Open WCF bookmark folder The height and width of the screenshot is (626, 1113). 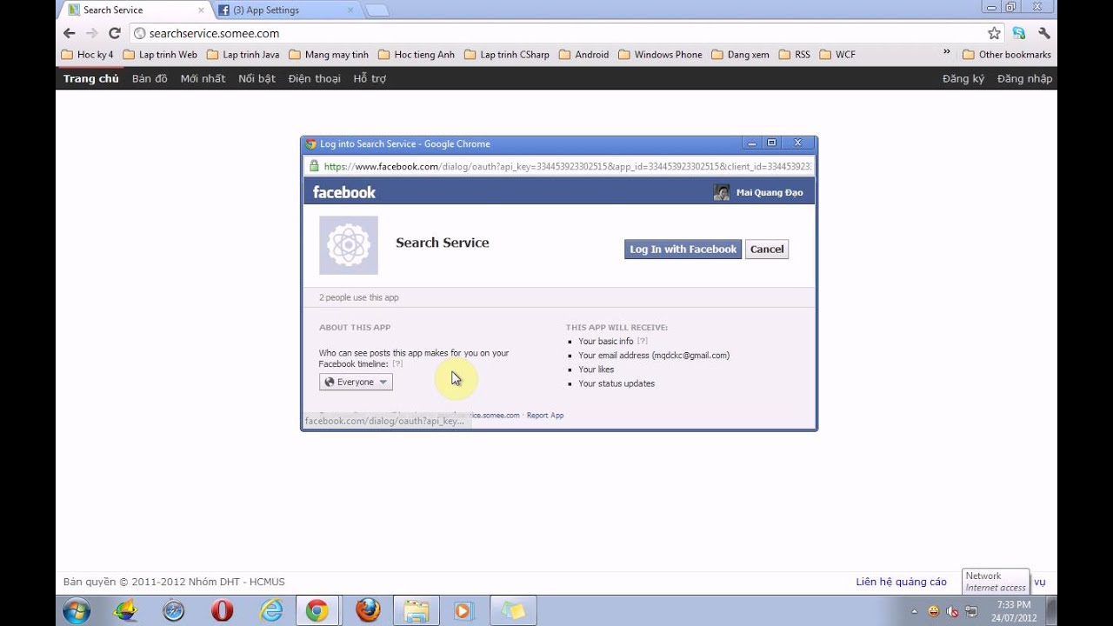[837, 54]
